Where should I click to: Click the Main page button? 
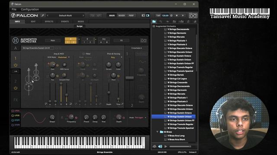click(53, 40)
